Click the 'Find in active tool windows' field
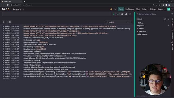Image resolution: width=174 pixels, height=98 pixels. pyautogui.click(x=154, y=14)
